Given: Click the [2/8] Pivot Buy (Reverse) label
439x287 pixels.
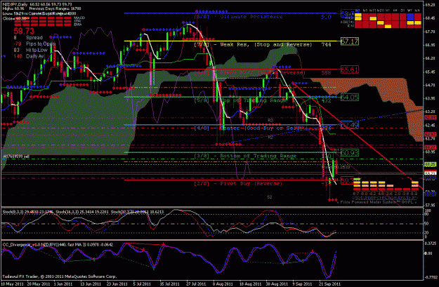Looking at the screenshot, I should (x=238, y=184).
